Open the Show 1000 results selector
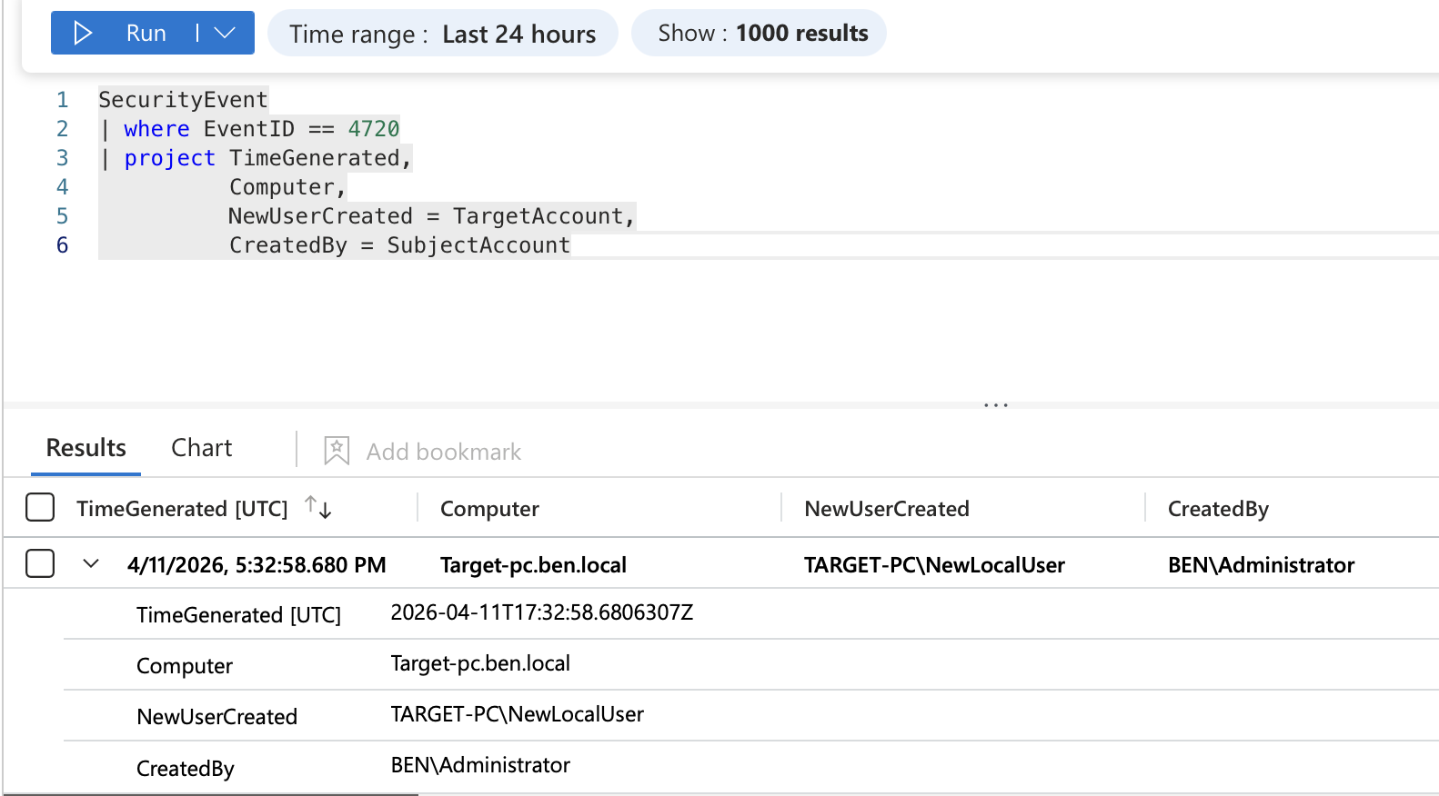Viewport: 1439px width, 796px height. coord(759,34)
